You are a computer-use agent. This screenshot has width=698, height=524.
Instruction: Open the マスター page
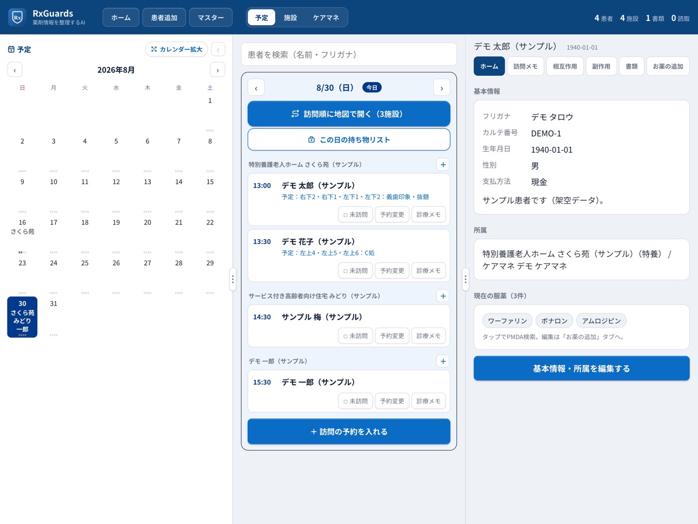pyautogui.click(x=210, y=17)
